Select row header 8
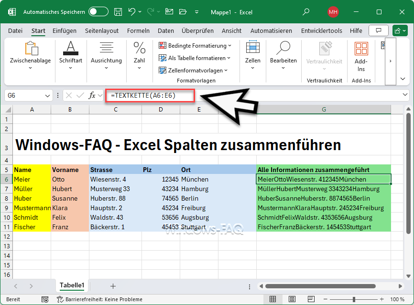Image resolution: width=414 pixels, height=305 pixels. coord(7,198)
